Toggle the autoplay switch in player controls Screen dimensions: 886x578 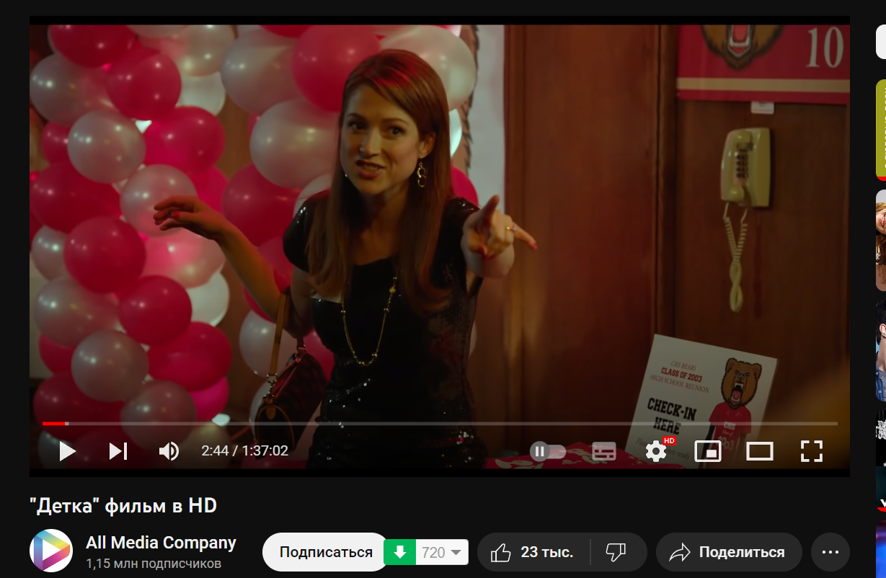(x=549, y=452)
